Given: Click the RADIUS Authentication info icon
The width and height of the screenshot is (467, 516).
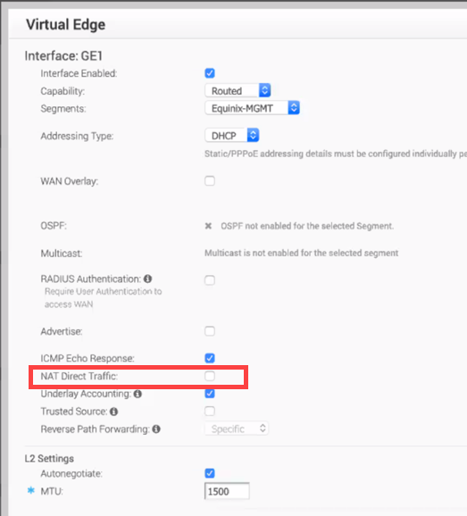Looking at the screenshot, I should pos(147,279).
